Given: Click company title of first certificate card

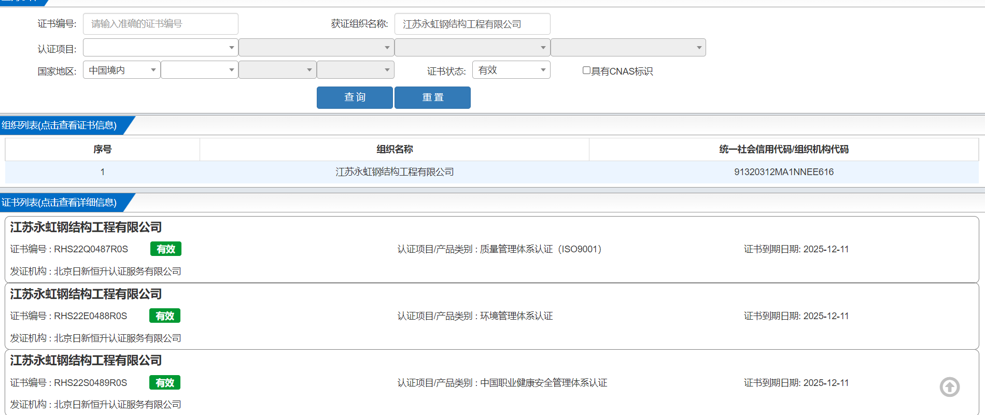Looking at the screenshot, I should click(86, 227).
